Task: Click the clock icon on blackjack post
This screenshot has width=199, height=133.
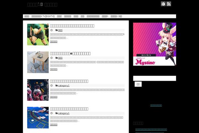Action: (51, 113)
